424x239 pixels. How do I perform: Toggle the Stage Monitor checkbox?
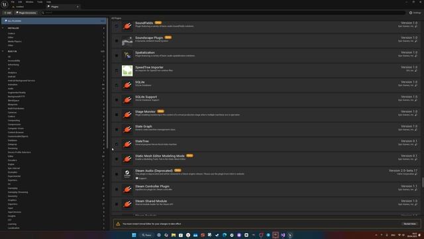pyautogui.click(x=117, y=115)
